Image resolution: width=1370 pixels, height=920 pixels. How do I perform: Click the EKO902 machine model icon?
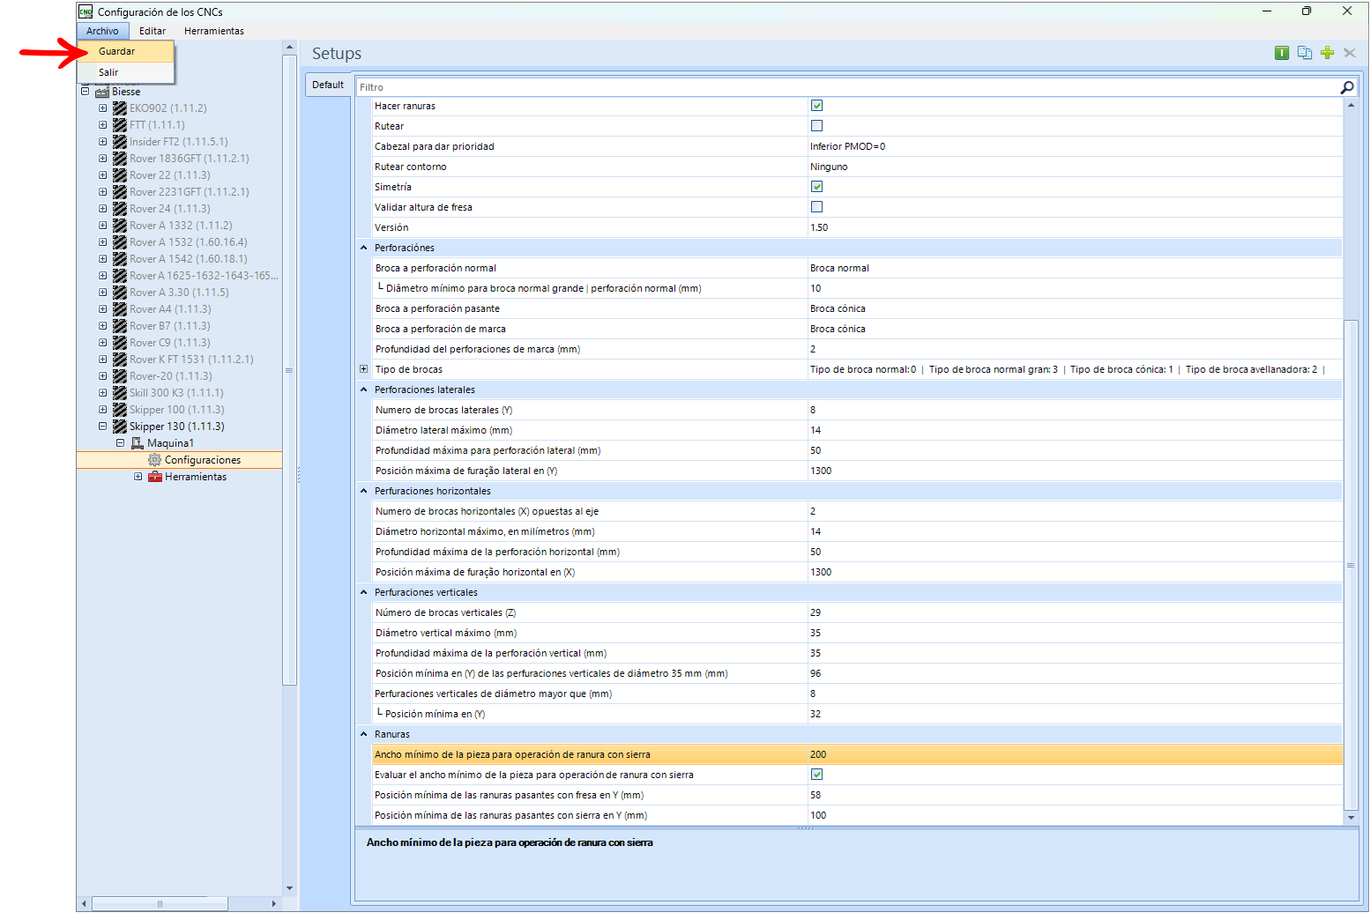[120, 108]
